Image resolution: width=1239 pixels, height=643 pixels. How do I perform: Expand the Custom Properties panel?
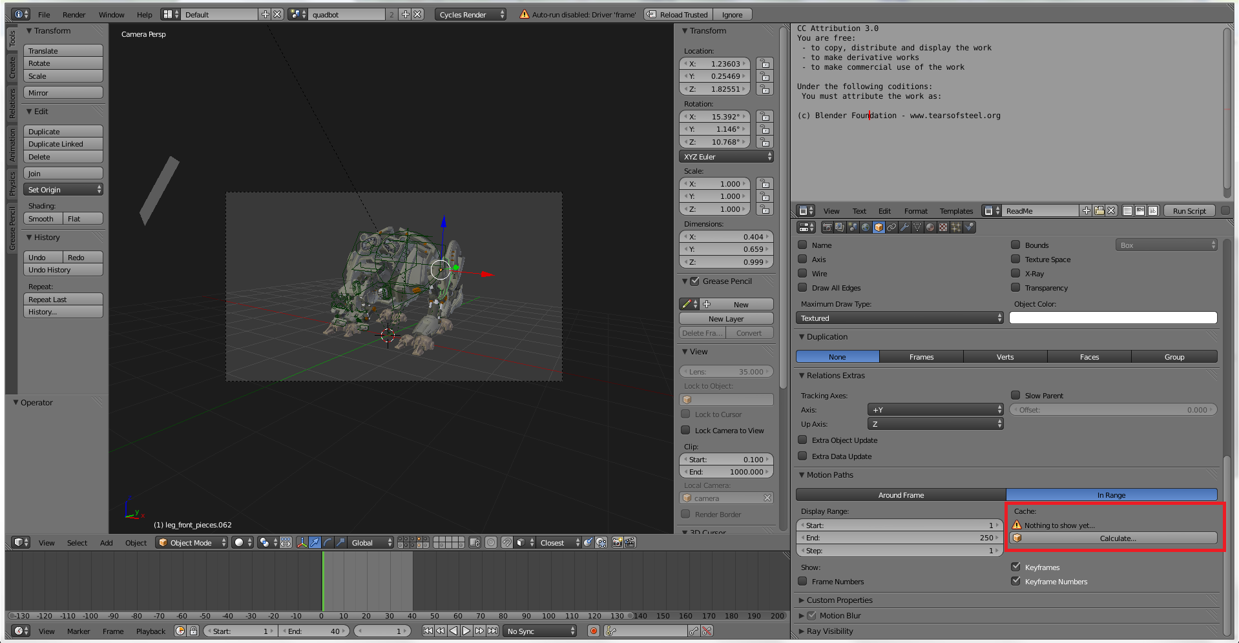click(839, 600)
